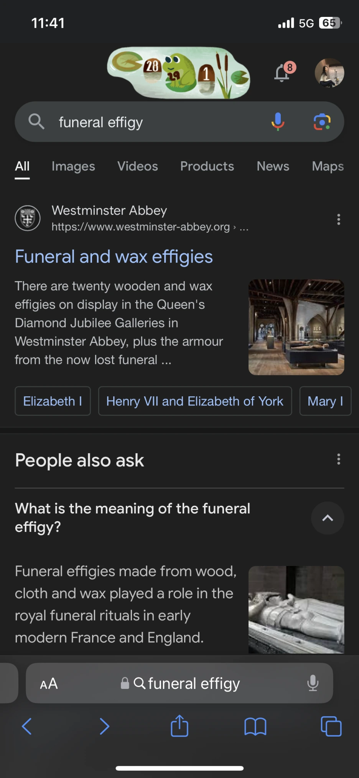The height and width of the screenshot is (778, 359).
Task: Open the Westminster Abbey galleries thumbnail
Action: click(296, 327)
